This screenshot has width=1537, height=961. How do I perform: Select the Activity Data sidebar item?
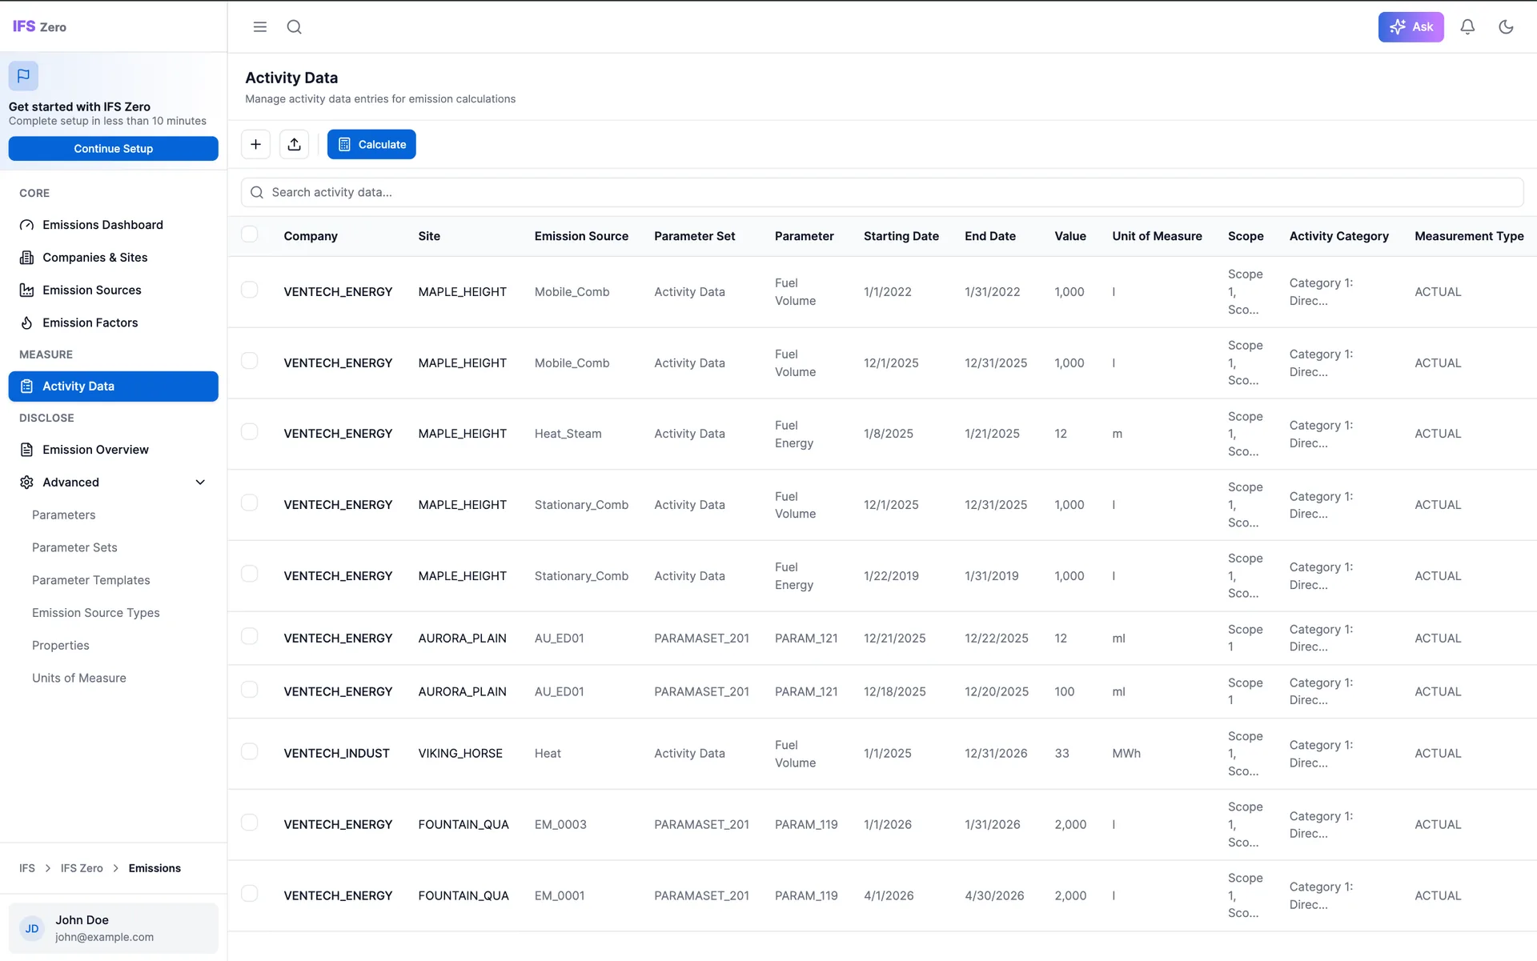pos(78,386)
